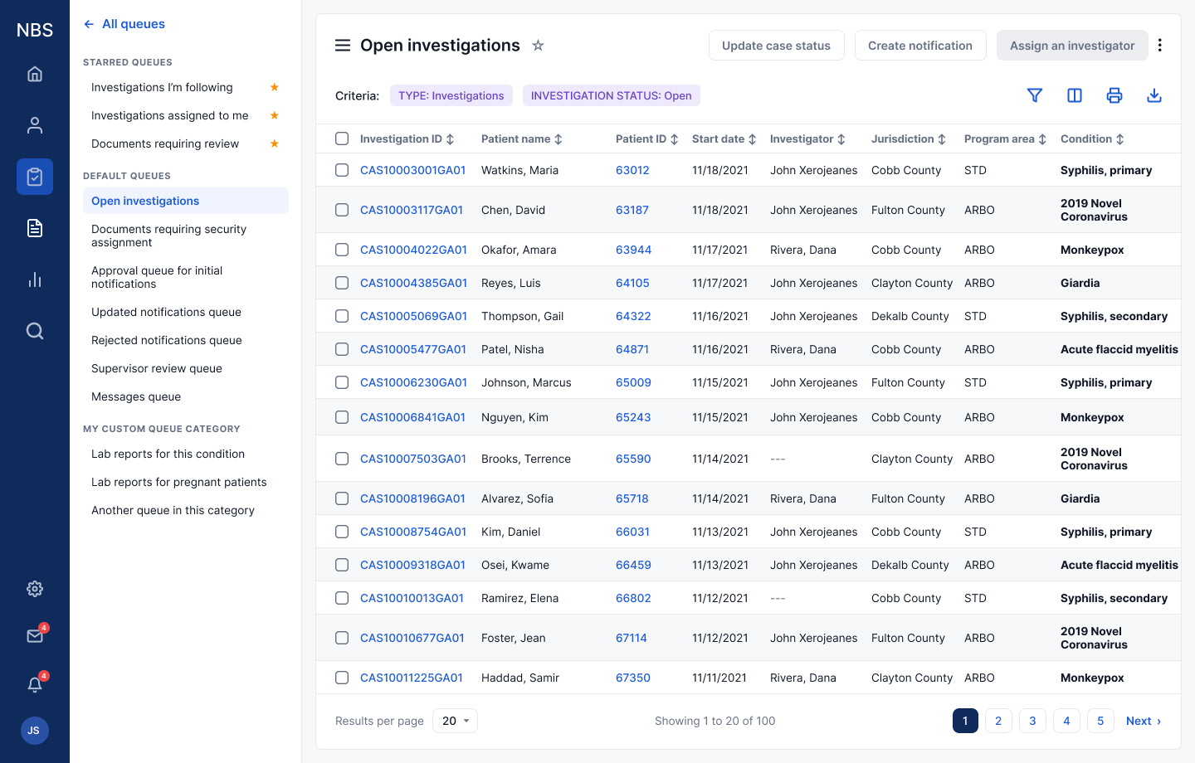This screenshot has height=763, width=1195.
Task: Open the filter icon in the table toolbar
Action: pyautogui.click(x=1034, y=95)
